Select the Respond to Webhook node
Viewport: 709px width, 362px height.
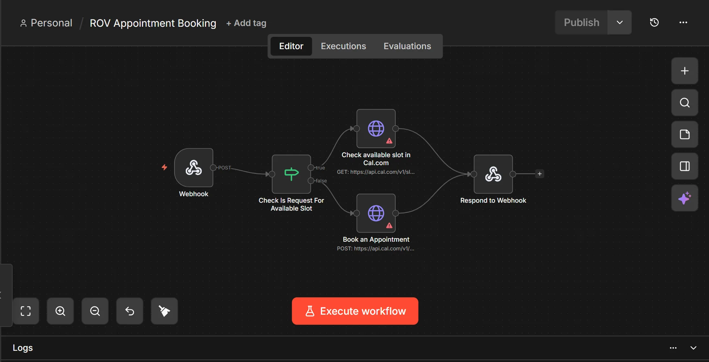(x=493, y=174)
